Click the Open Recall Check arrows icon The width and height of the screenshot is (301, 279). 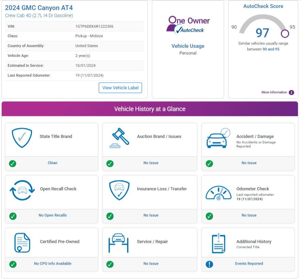[22, 190]
